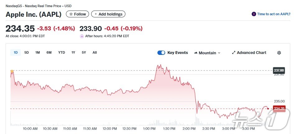Click the star icon in Follow button
The width and height of the screenshot is (294, 134).
(71, 14)
